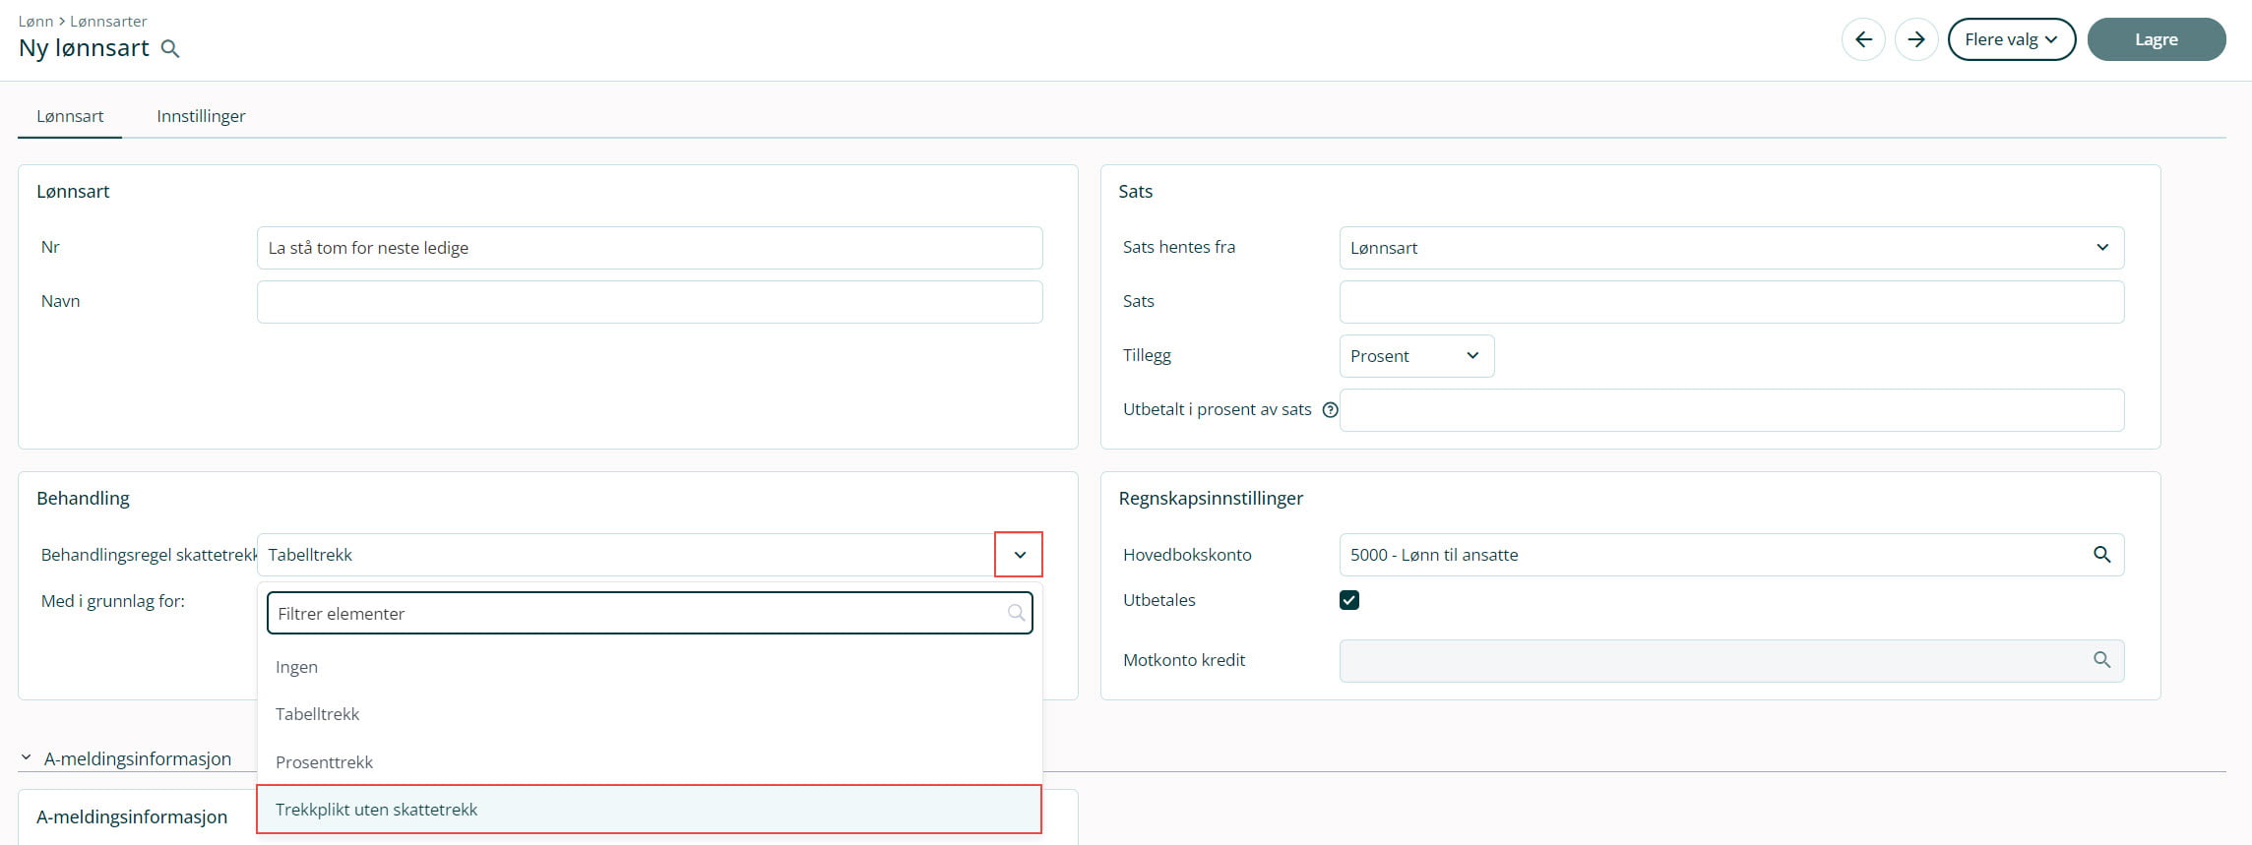
Task: Open the Tillegg Prosent dropdown
Action: (1415, 356)
